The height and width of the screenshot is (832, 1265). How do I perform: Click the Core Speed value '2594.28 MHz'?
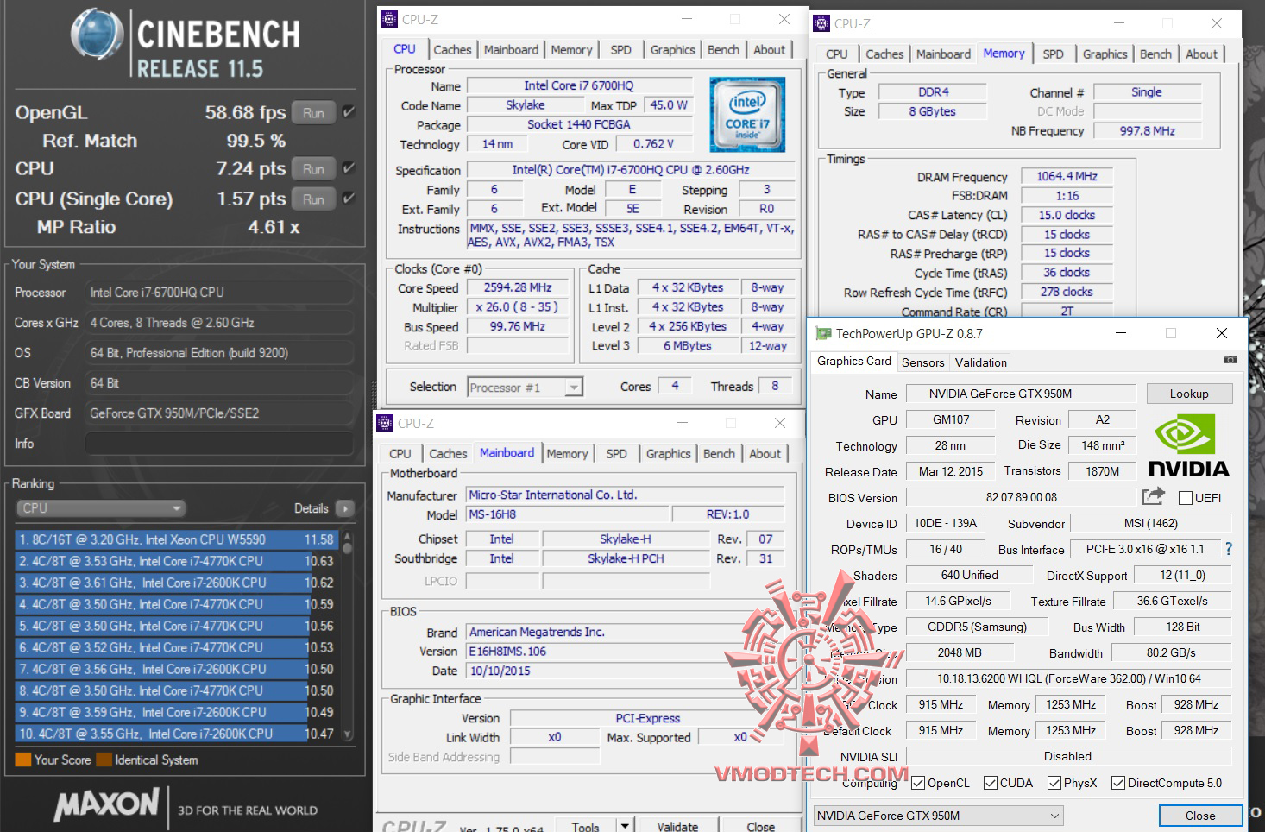point(517,287)
